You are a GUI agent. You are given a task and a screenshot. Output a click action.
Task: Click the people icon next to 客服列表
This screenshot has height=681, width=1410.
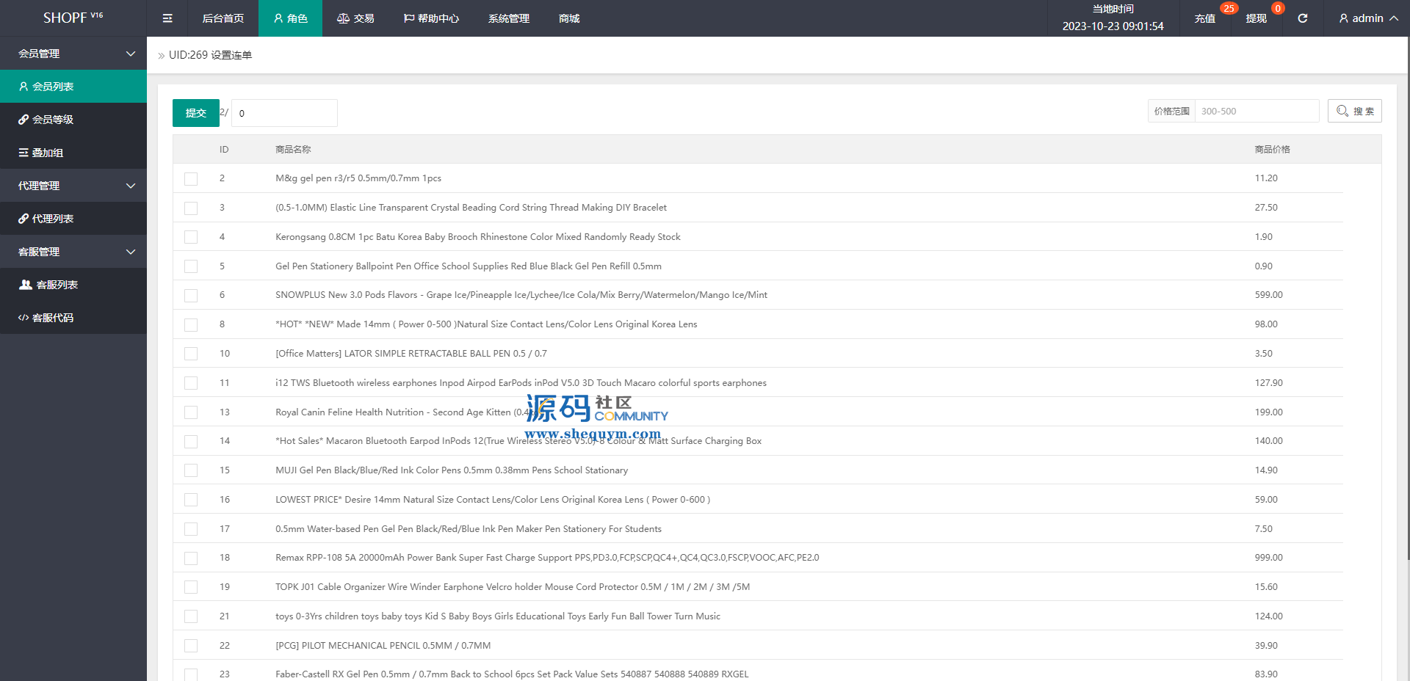pyautogui.click(x=26, y=285)
